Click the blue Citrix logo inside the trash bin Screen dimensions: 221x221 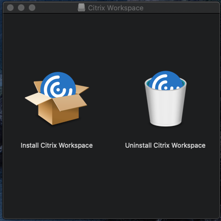[x=166, y=80]
